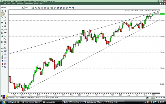Select the circle drawing tool

pyautogui.click(x=5, y=14)
